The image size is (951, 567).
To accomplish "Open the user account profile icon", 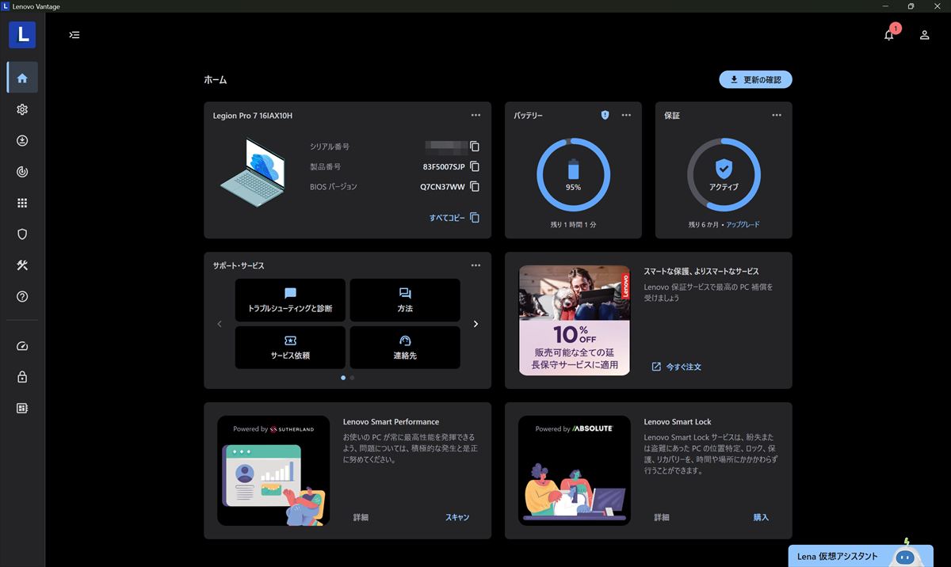I will (x=924, y=35).
